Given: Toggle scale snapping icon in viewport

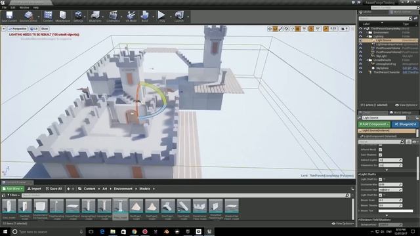Looking at the screenshot, I should click(x=325, y=29).
